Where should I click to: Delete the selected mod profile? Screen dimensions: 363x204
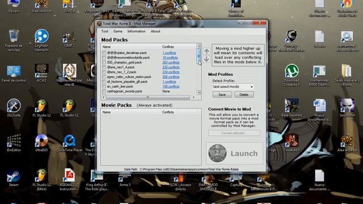pyautogui.click(x=244, y=95)
